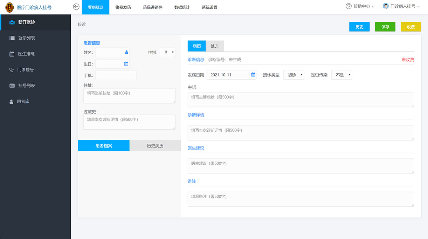The width and height of the screenshot is (428, 239).
Task: Open the 是否传染 dropdown
Action: tap(341, 75)
